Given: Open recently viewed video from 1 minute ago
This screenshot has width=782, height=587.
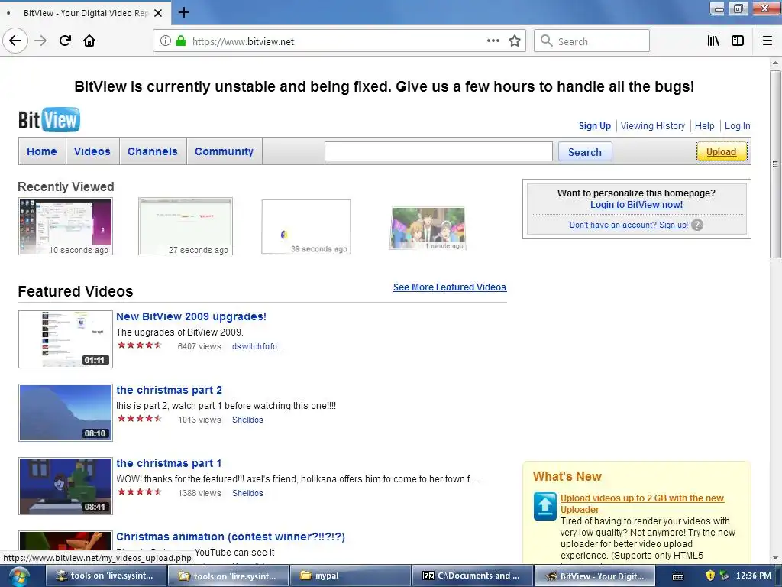Looking at the screenshot, I should tap(428, 228).
